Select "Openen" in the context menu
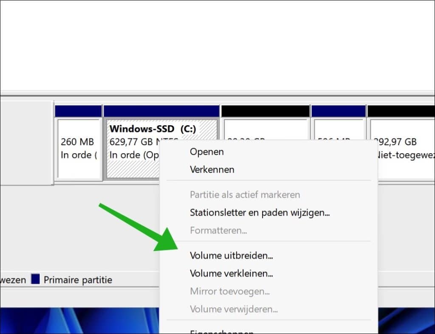Image resolution: width=435 pixels, height=334 pixels. click(207, 152)
